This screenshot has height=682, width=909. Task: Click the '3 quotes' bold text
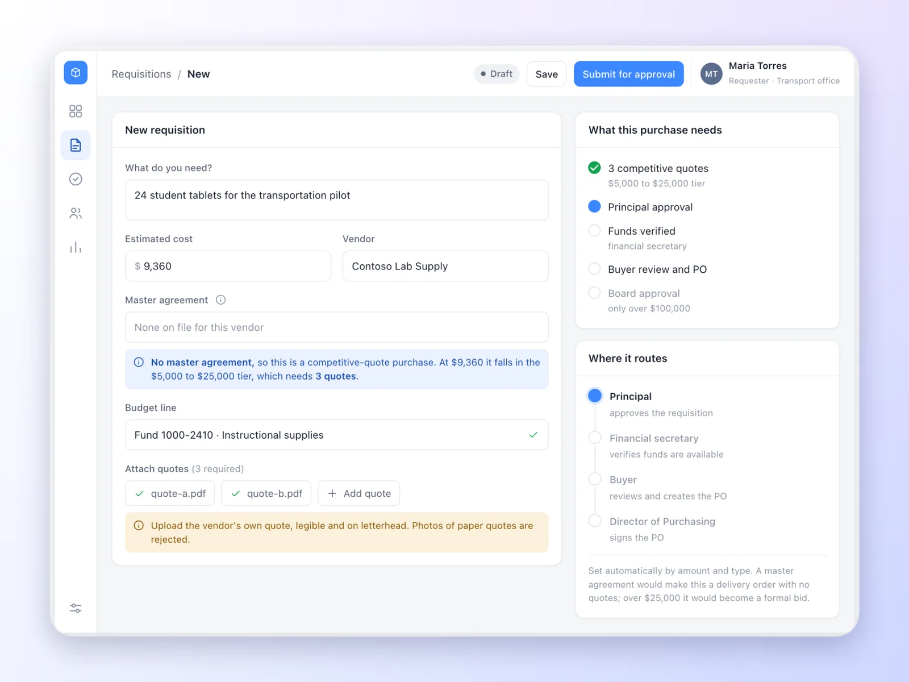336,376
